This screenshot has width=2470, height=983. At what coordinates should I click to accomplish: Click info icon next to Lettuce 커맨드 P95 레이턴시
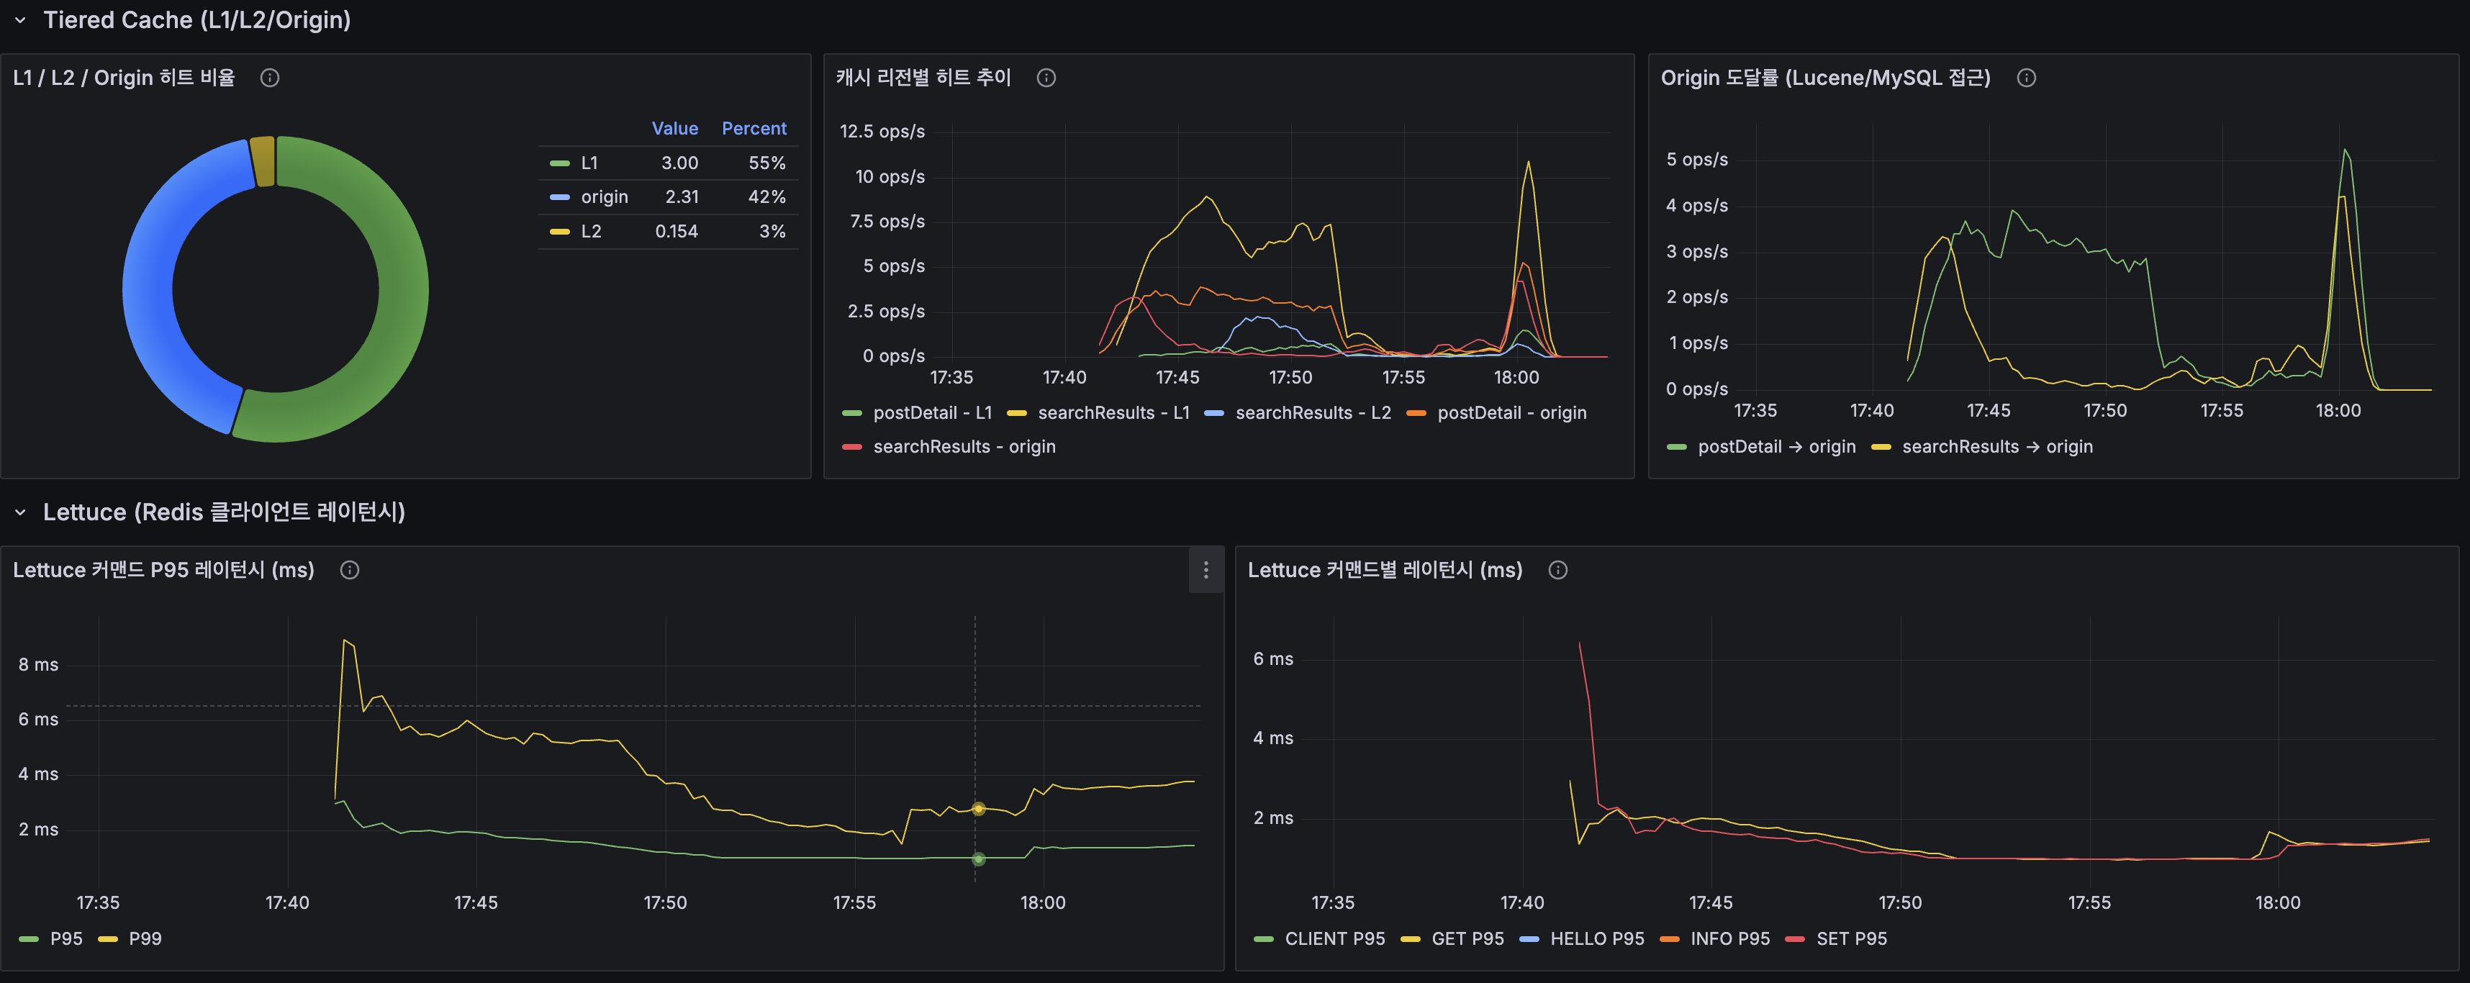350,570
